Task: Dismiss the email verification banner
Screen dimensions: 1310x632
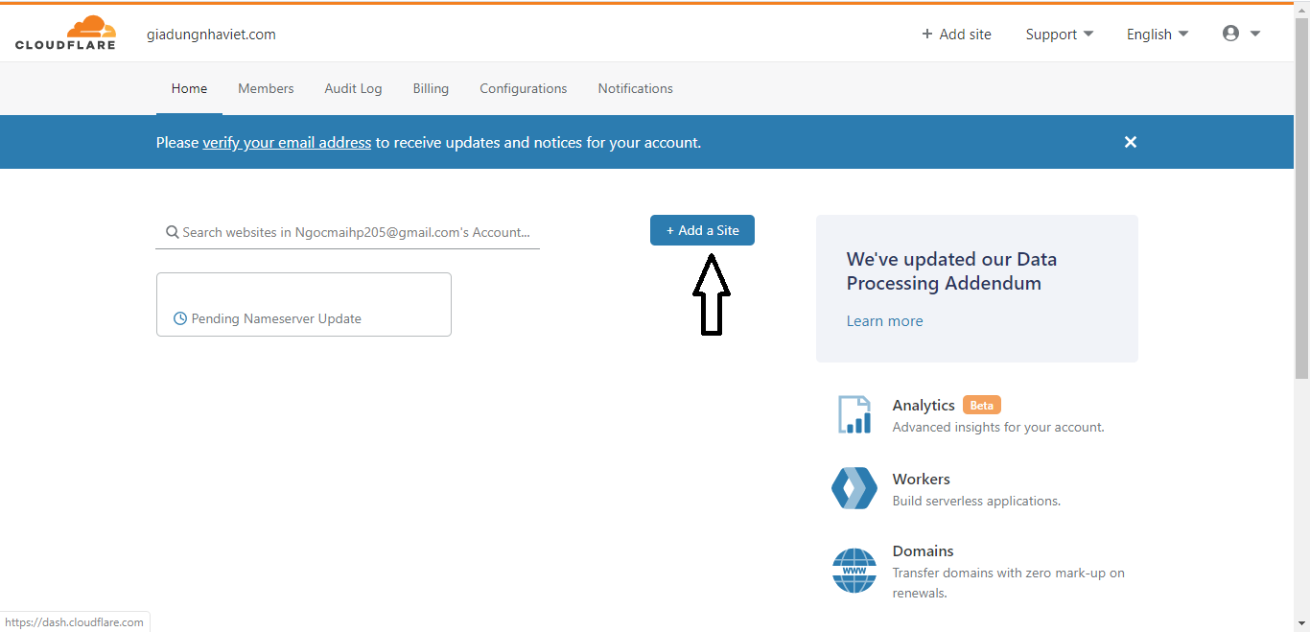Action: point(1130,141)
